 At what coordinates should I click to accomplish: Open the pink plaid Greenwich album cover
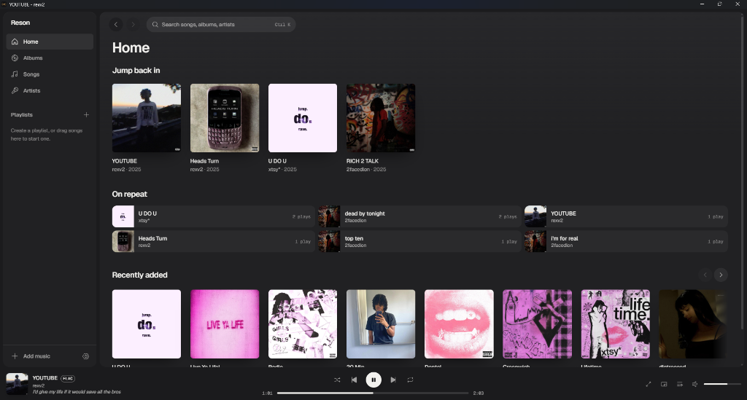tap(537, 324)
